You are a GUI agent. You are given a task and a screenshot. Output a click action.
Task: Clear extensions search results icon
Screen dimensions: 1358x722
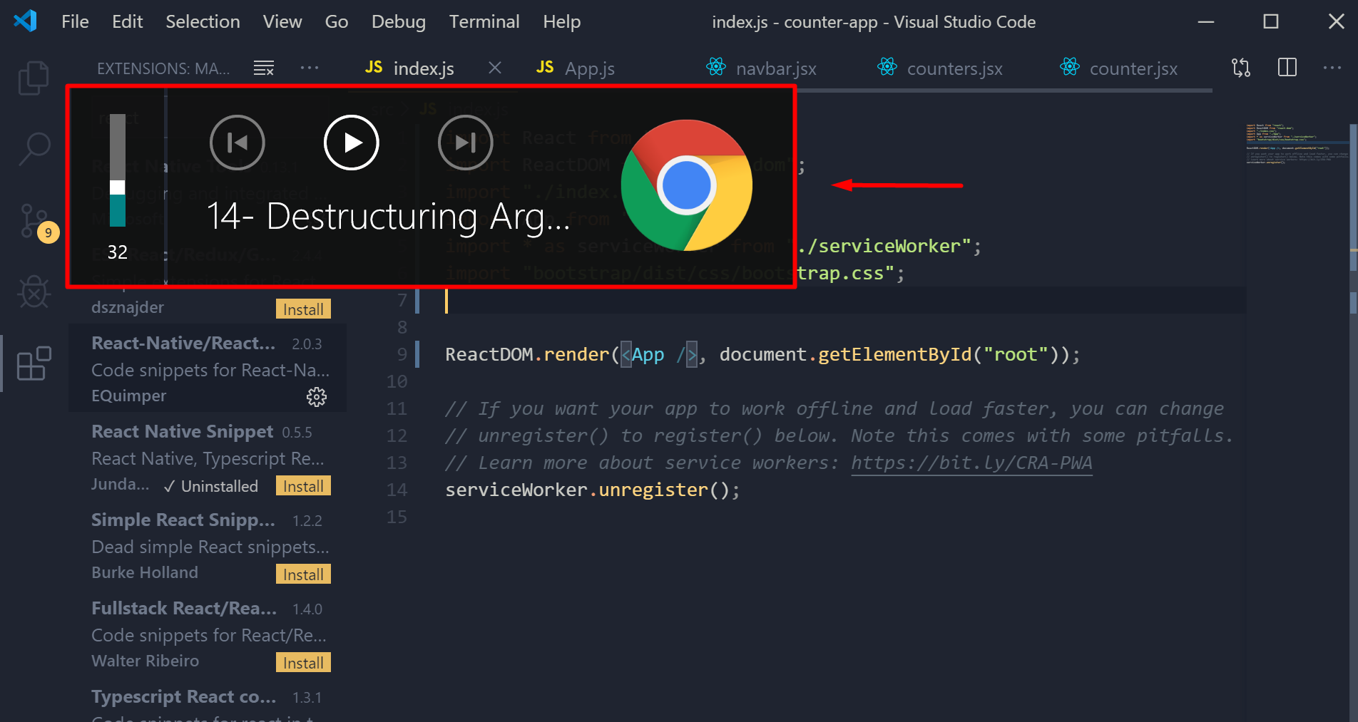pyautogui.click(x=264, y=68)
